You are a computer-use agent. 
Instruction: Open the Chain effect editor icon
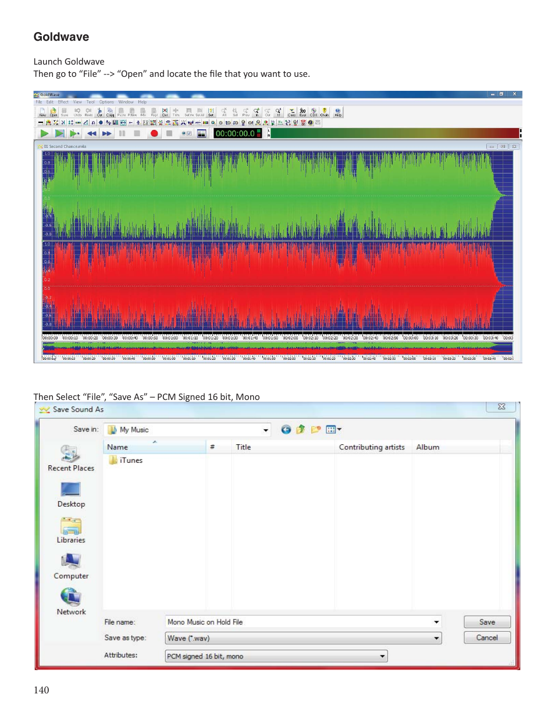[325, 112]
